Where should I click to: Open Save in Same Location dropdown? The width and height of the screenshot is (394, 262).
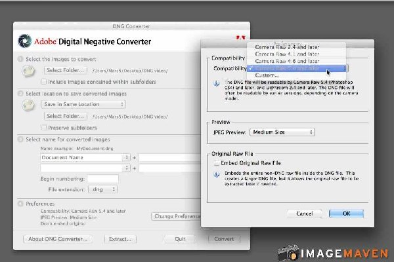[83, 104]
